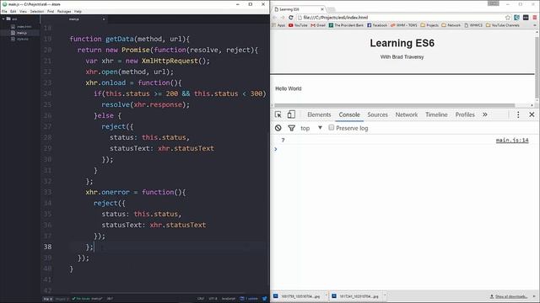Click the teal extension icon in Chrome toolbar

pyautogui.click(x=517, y=18)
